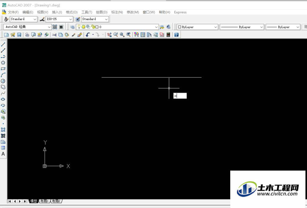Toggle layer 0 freeze sun icon
307x208 pixels.
(84, 27)
